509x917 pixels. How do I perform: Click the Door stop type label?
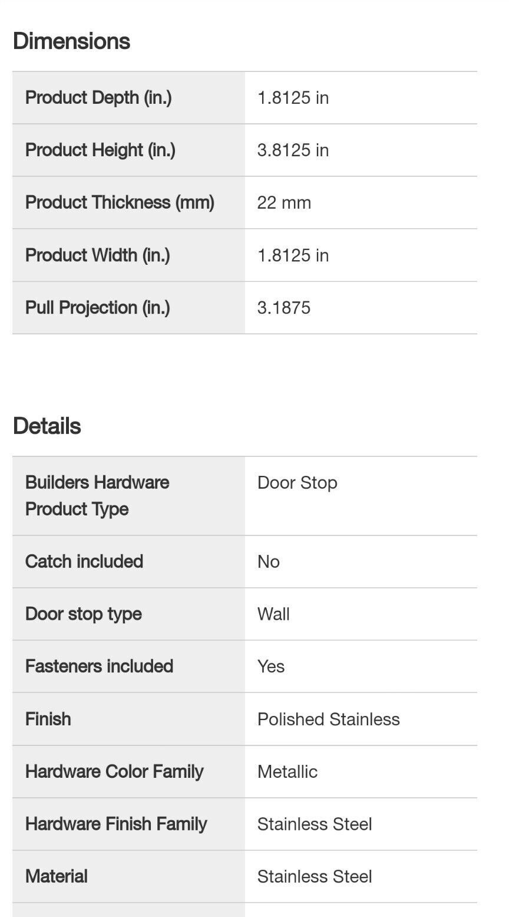click(84, 614)
